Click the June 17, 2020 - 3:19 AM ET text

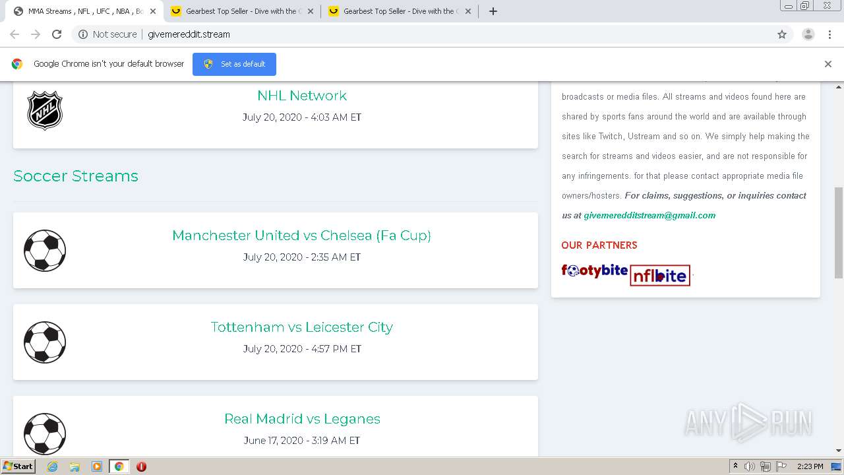[x=302, y=441]
